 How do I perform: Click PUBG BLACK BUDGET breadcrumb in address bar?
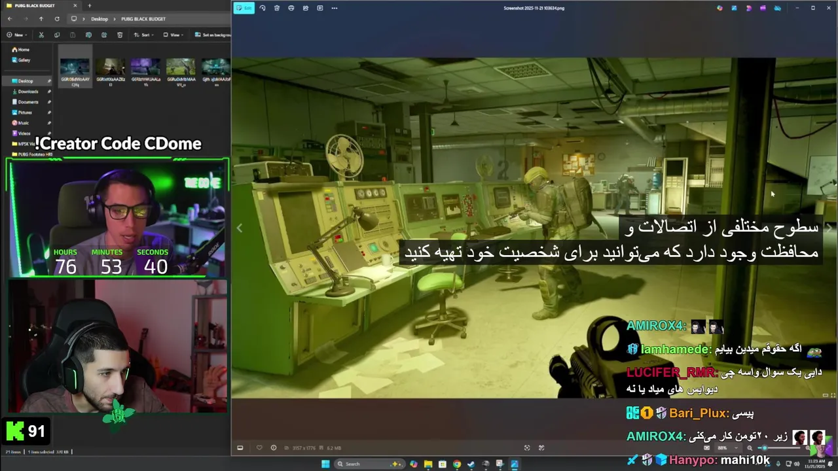tap(143, 19)
